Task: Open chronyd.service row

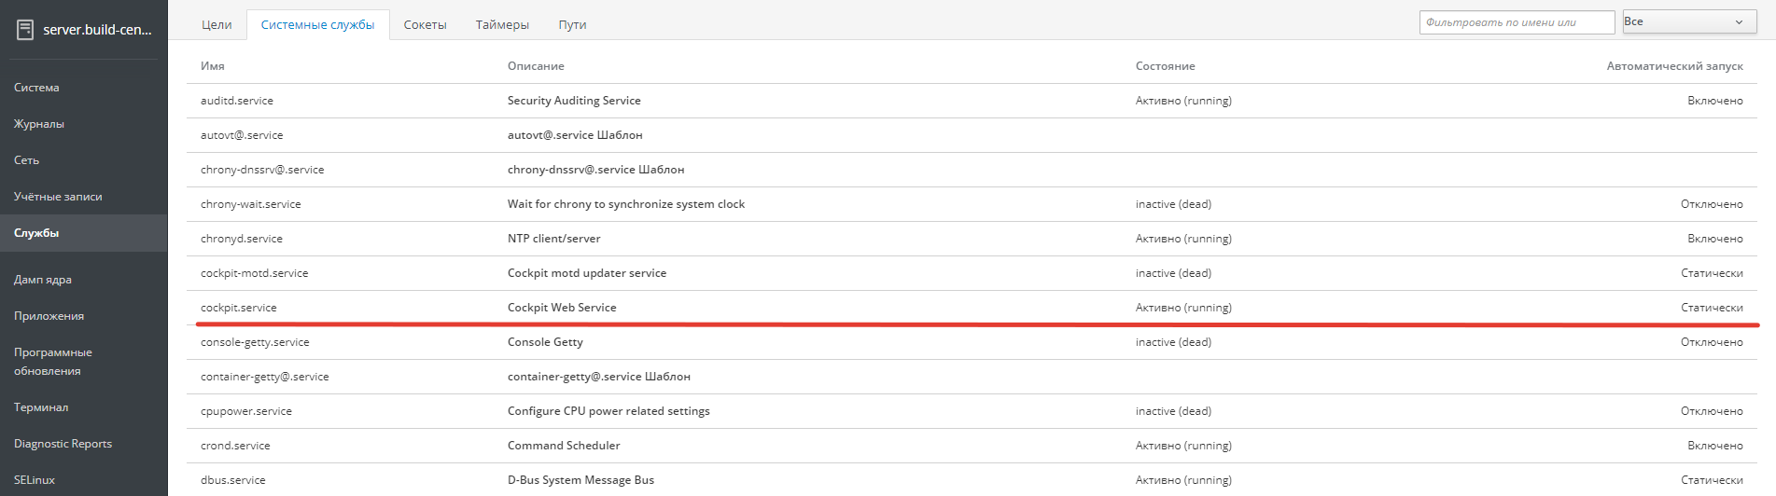Action: pos(972,239)
